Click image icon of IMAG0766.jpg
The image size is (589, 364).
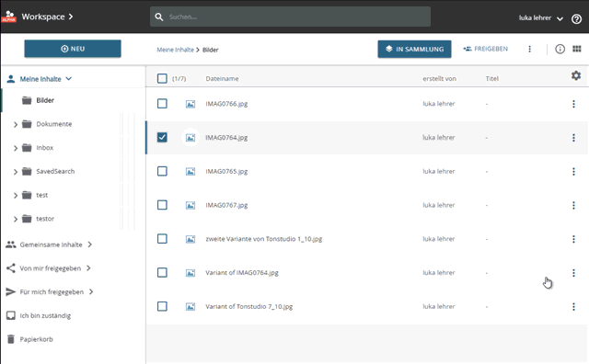point(191,104)
